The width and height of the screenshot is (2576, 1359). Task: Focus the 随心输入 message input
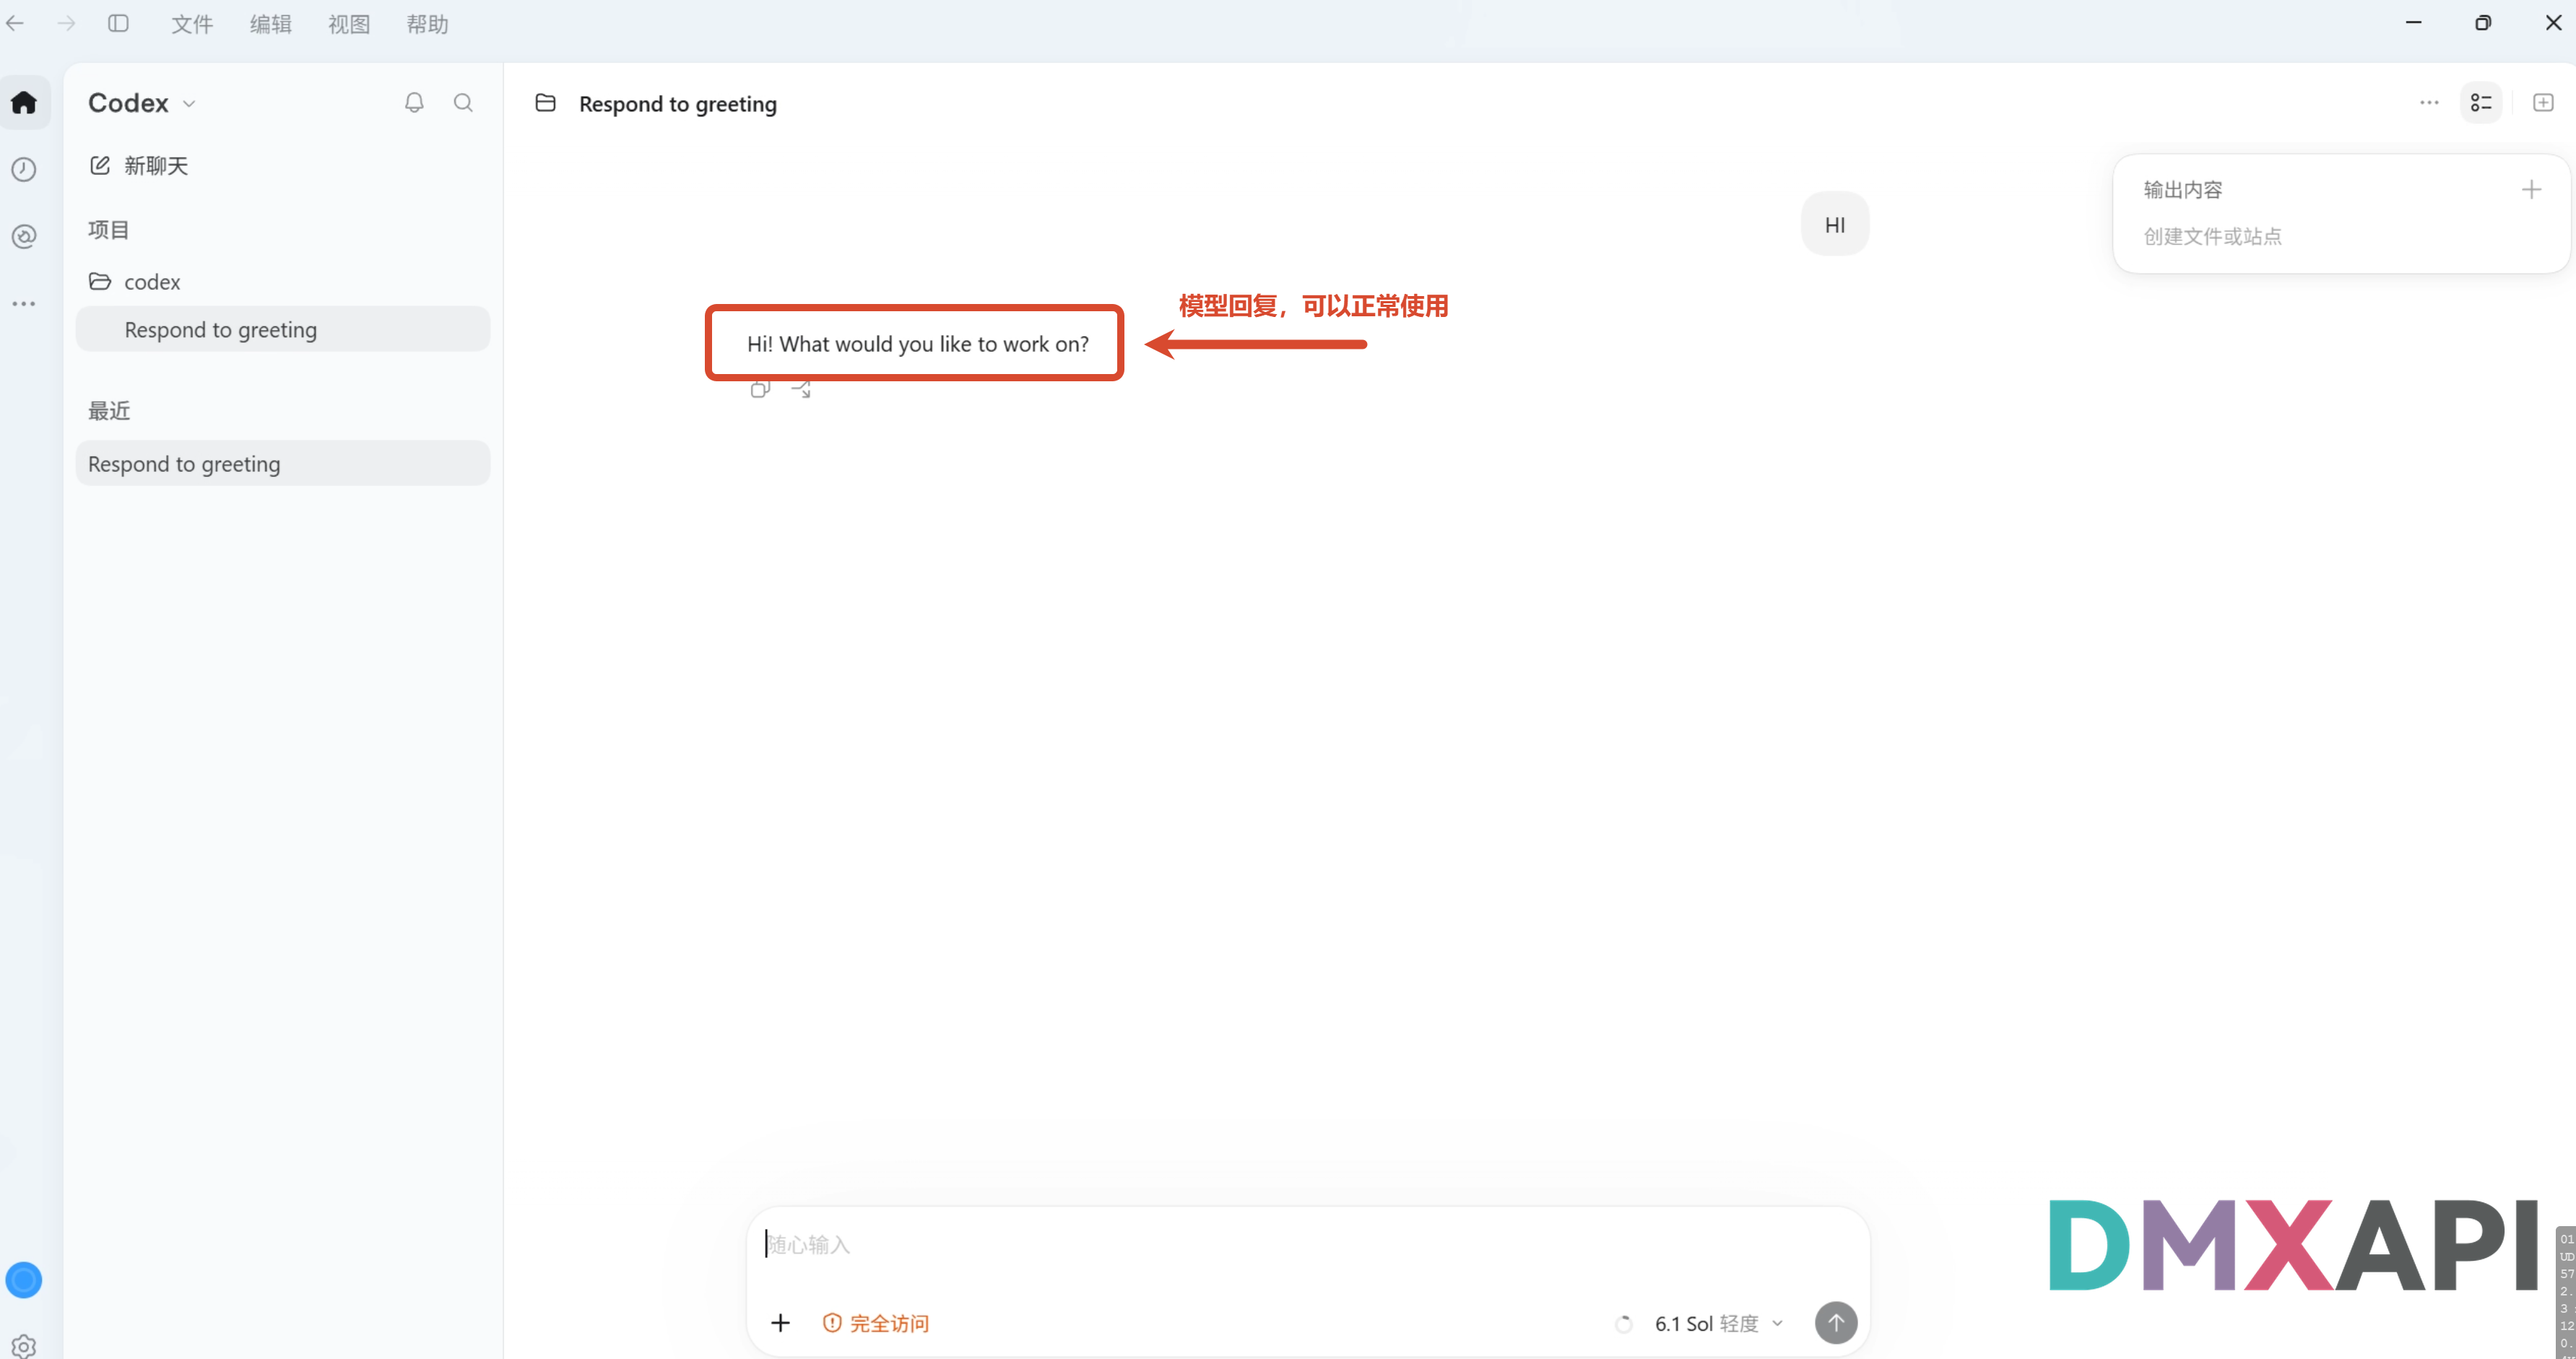coord(1308,1244)
